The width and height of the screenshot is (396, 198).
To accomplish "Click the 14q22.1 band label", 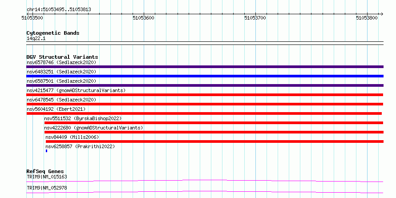I will [x=36, y=39].
